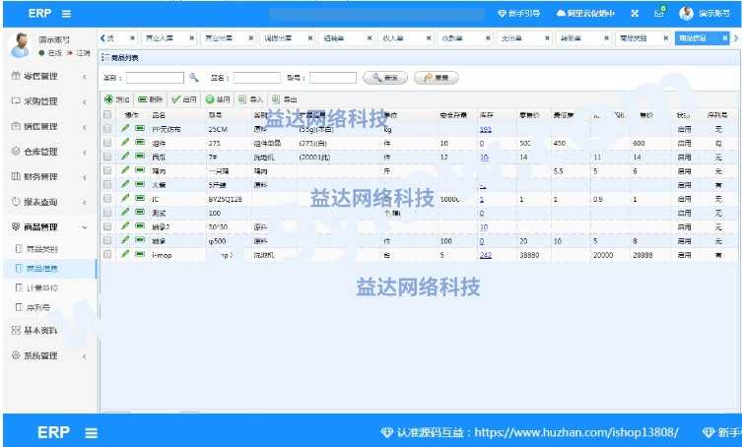Open stock link 242 in i-mop row
Screen dimensions: 742x447
click(x=486, y=255)
